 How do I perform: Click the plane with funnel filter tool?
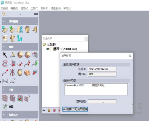[27, 98]
